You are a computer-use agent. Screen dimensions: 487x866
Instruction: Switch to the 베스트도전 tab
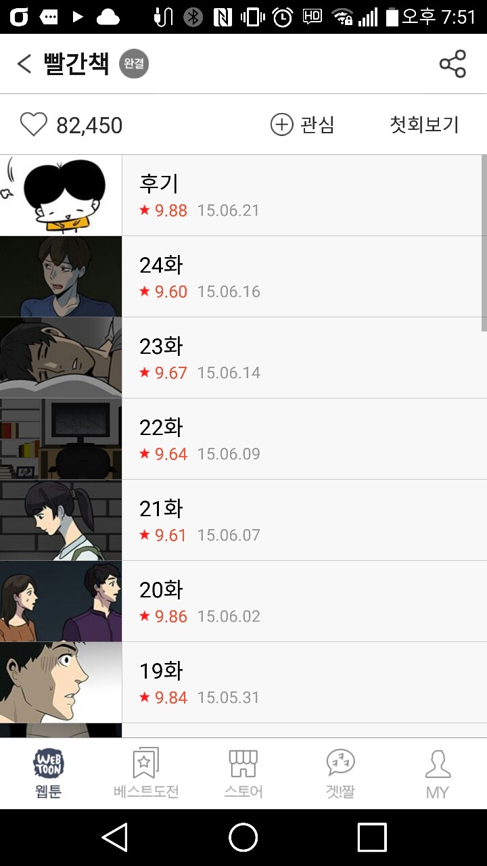point(146,773)
